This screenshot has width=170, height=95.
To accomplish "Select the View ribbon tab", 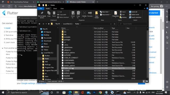I will (62, 8).
